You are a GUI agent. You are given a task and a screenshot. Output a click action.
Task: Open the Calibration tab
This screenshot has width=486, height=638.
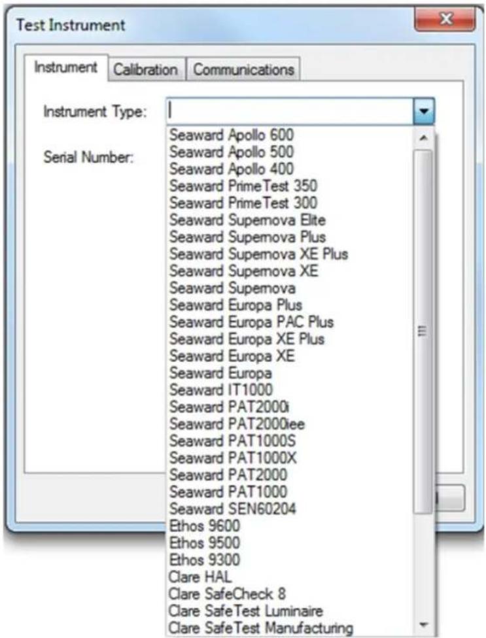(x=146, y=69)
